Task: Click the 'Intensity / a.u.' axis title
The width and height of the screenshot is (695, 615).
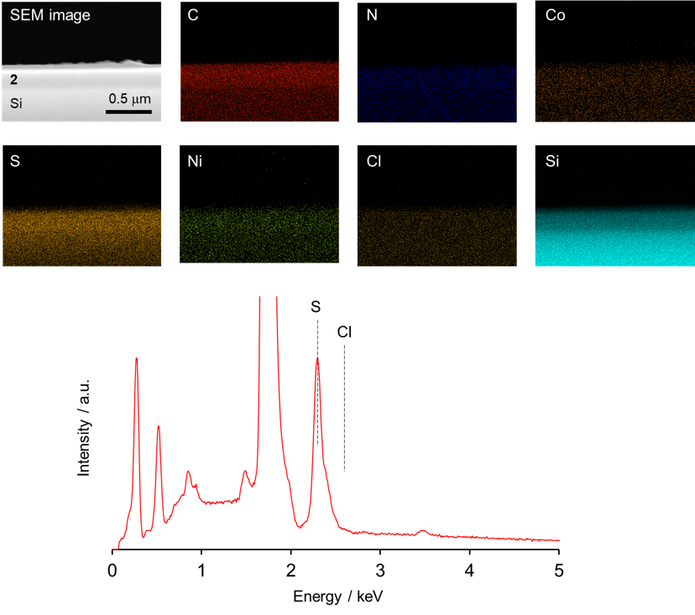Action: click(x=83, y=428)
